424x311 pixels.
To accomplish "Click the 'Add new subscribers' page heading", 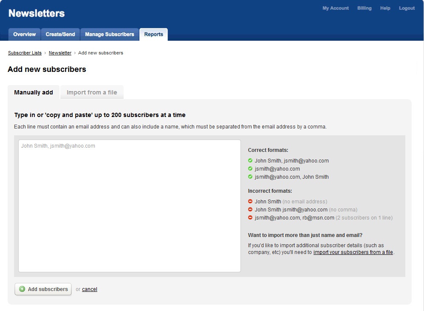I will [47, 69].
